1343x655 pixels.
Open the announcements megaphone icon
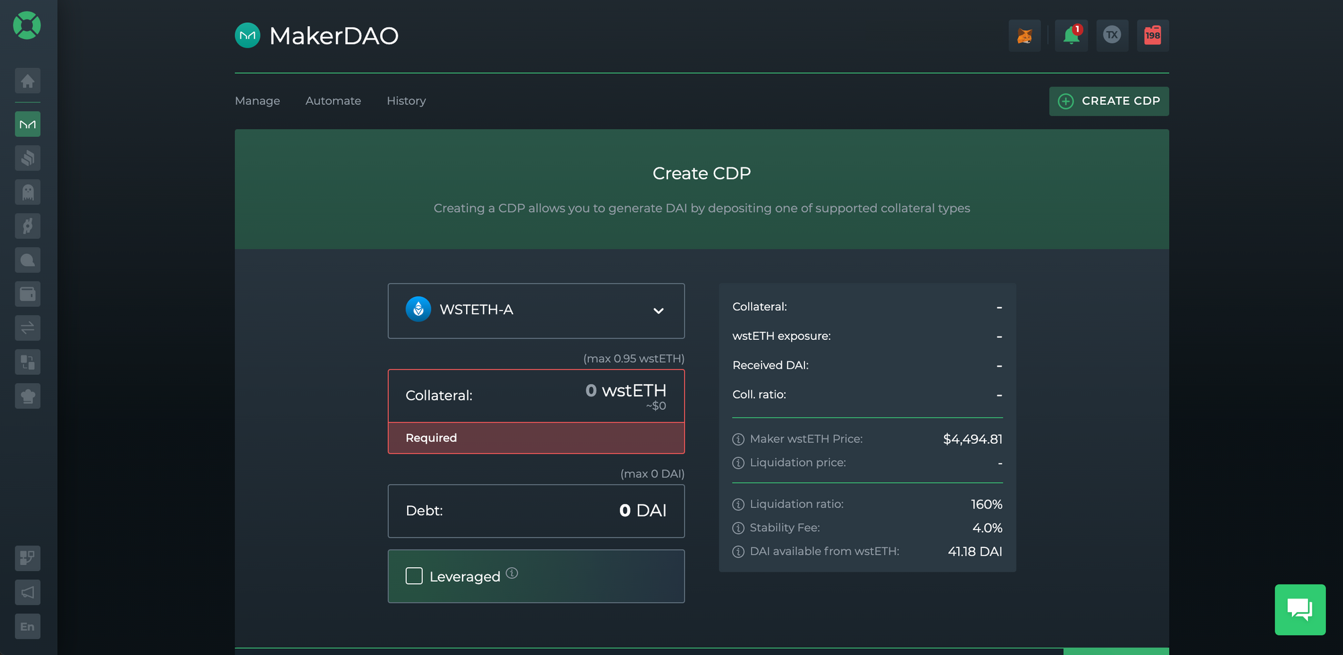28,593
